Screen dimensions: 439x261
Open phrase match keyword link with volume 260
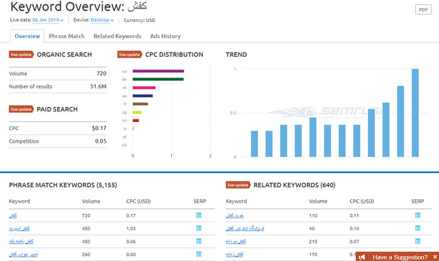[23, 254]
